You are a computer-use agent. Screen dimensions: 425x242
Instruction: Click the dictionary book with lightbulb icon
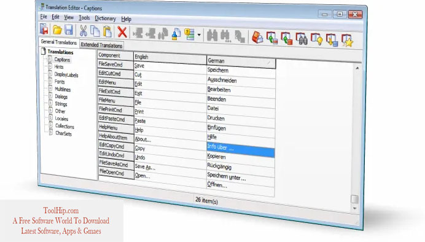316,39
